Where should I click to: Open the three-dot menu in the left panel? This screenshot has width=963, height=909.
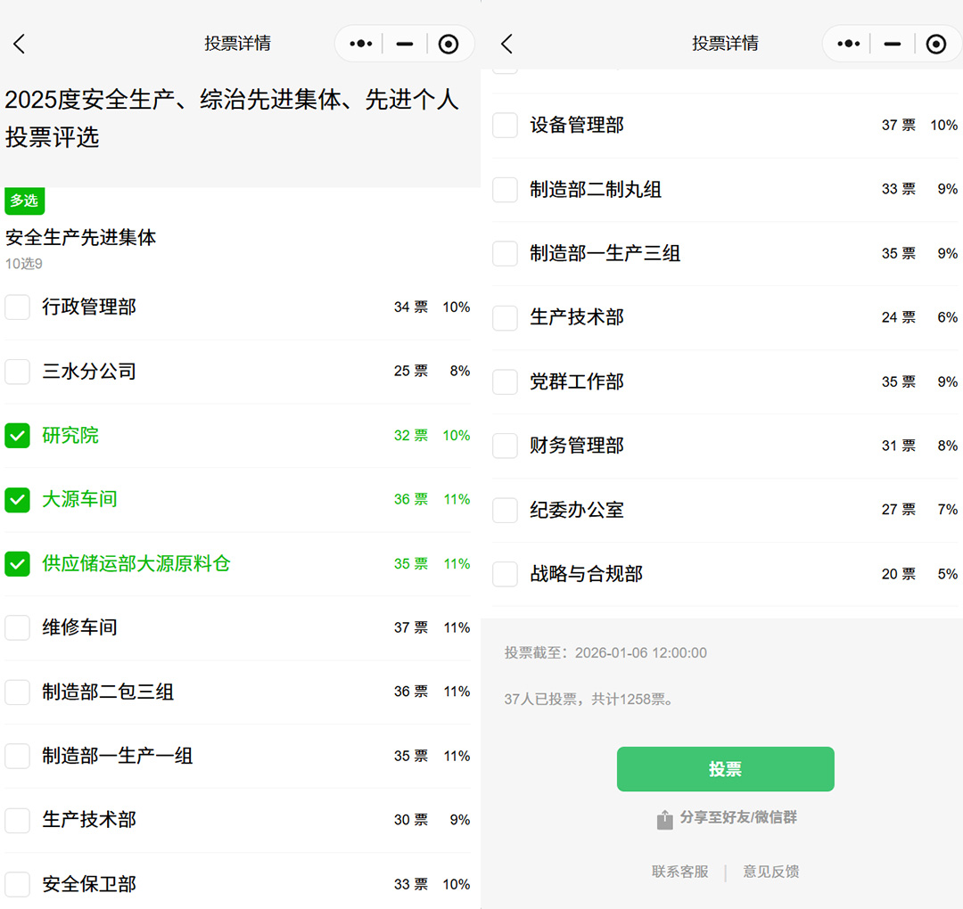click(x=361, y=44)
